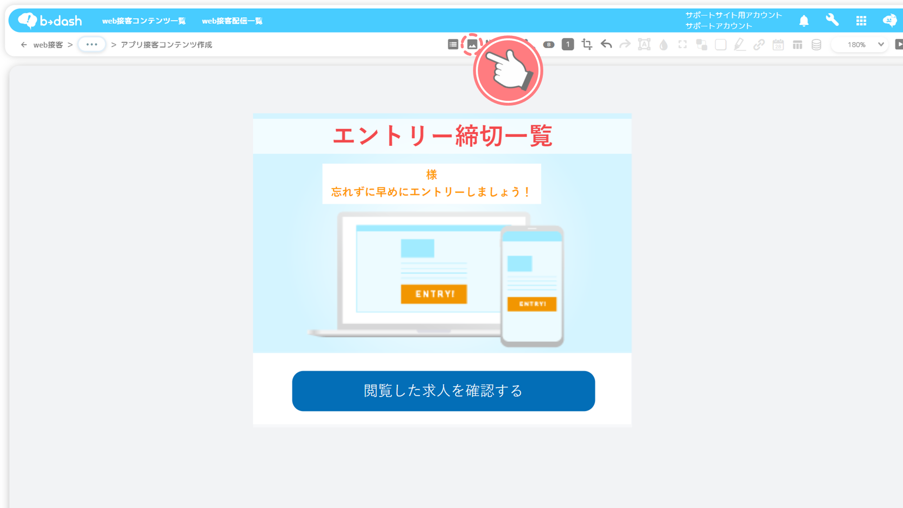Undo the last action

606,44
